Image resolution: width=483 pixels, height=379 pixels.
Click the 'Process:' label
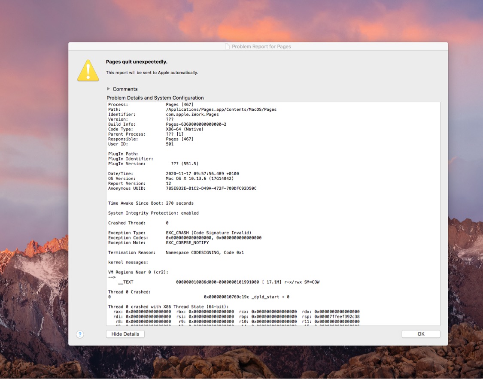[118, 105]
